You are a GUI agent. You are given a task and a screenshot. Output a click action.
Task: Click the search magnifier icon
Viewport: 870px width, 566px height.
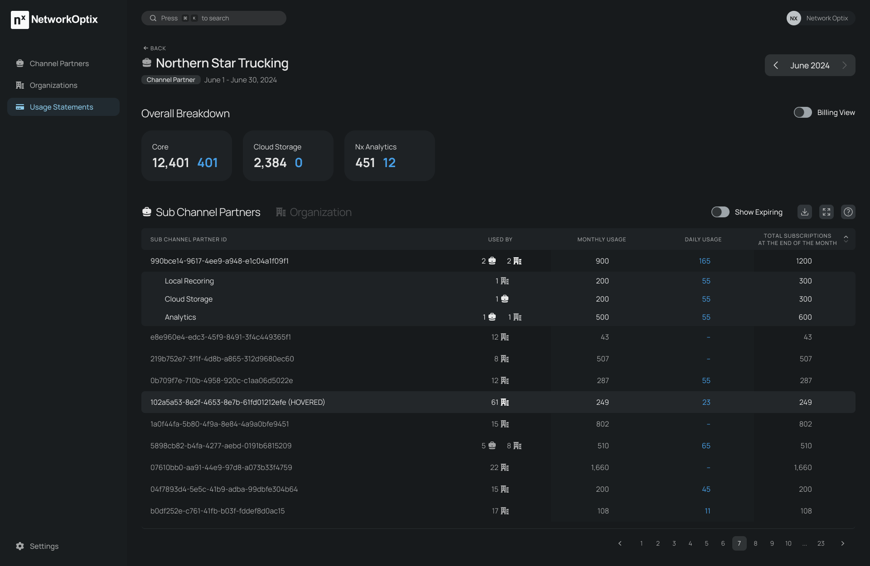coord(153,18)
